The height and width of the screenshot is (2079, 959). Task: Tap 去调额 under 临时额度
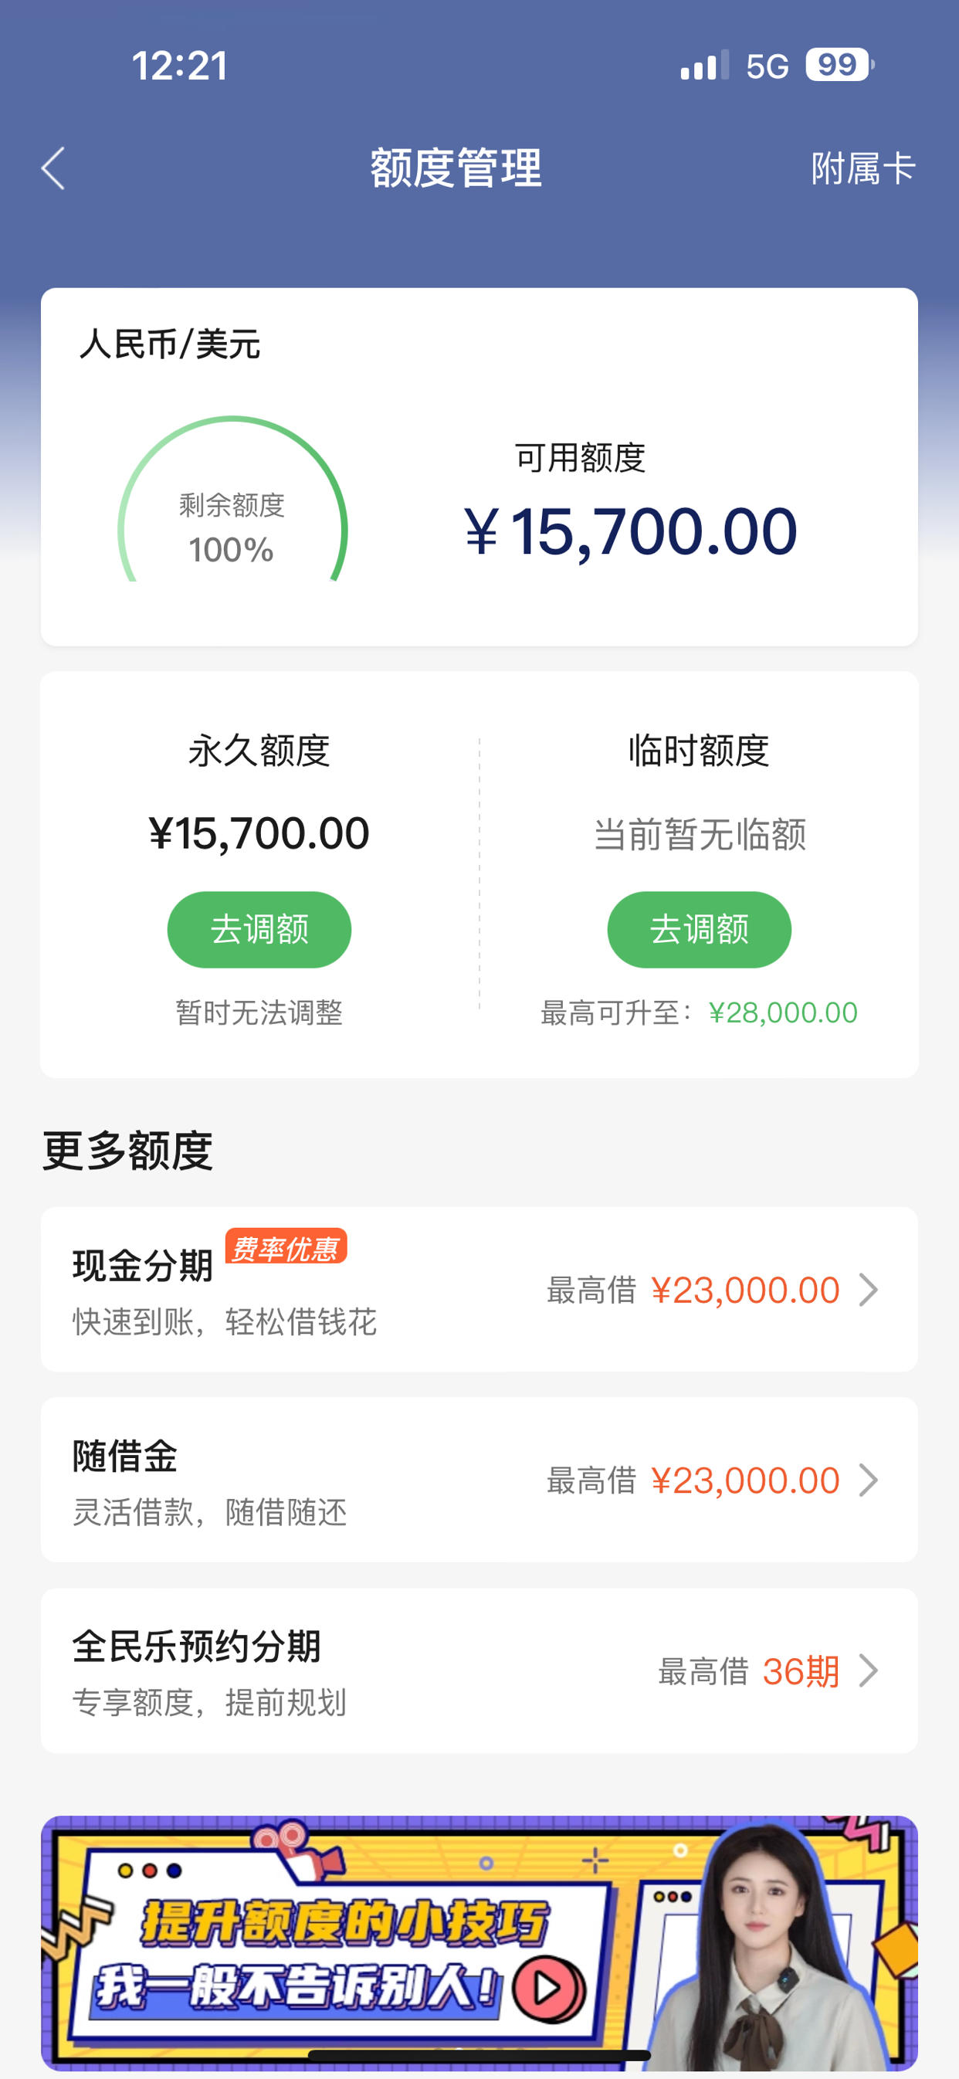coord(699,929)
